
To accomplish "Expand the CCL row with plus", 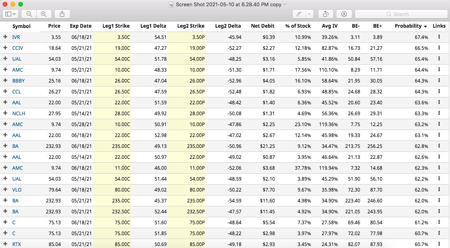I will 5,91.
